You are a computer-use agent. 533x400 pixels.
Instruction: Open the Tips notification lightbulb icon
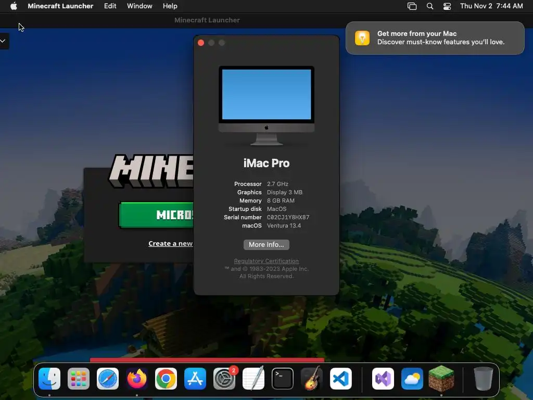[362, 37]
